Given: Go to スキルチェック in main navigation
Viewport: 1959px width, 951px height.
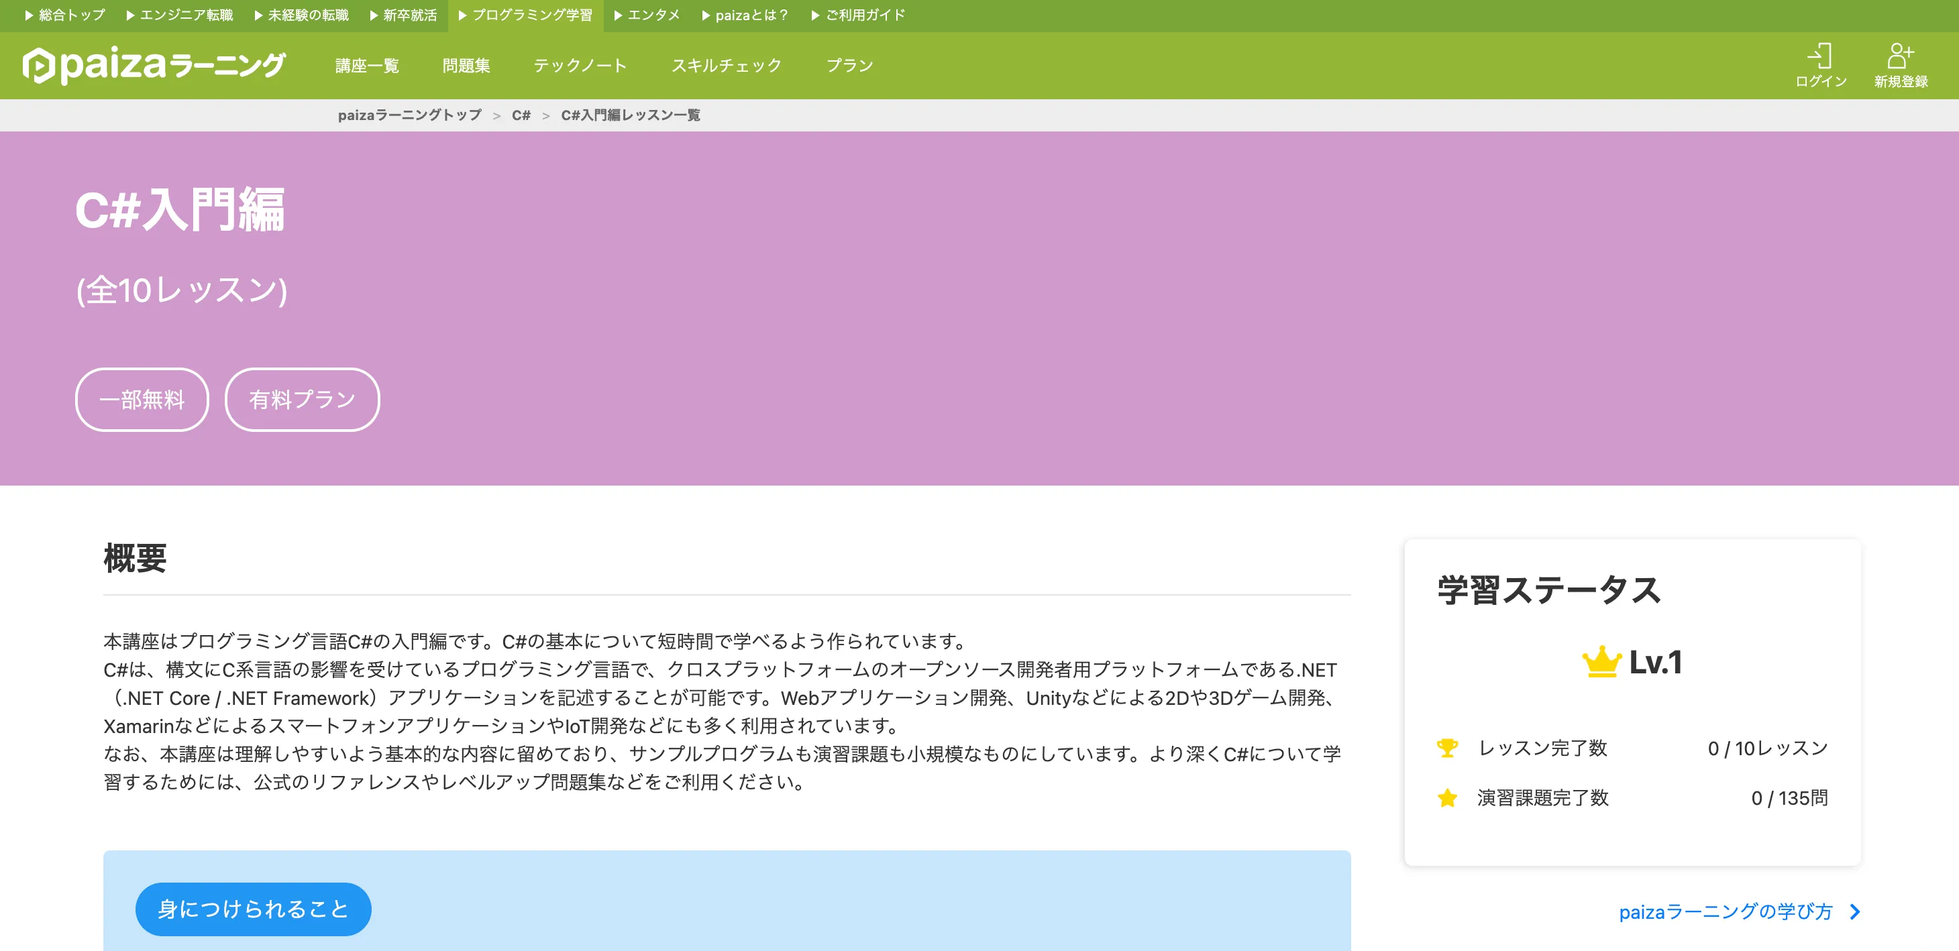Looking at the screenshot, I should coord(727,66).
